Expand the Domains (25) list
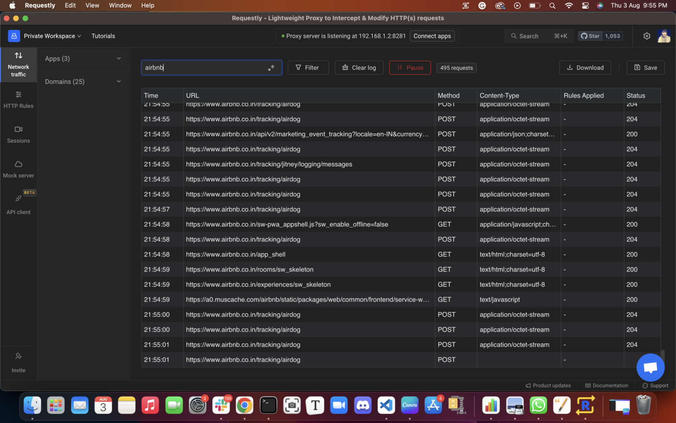Image resolution: width=676 pixels, height=423 pixels. click(x=118, y=82)
